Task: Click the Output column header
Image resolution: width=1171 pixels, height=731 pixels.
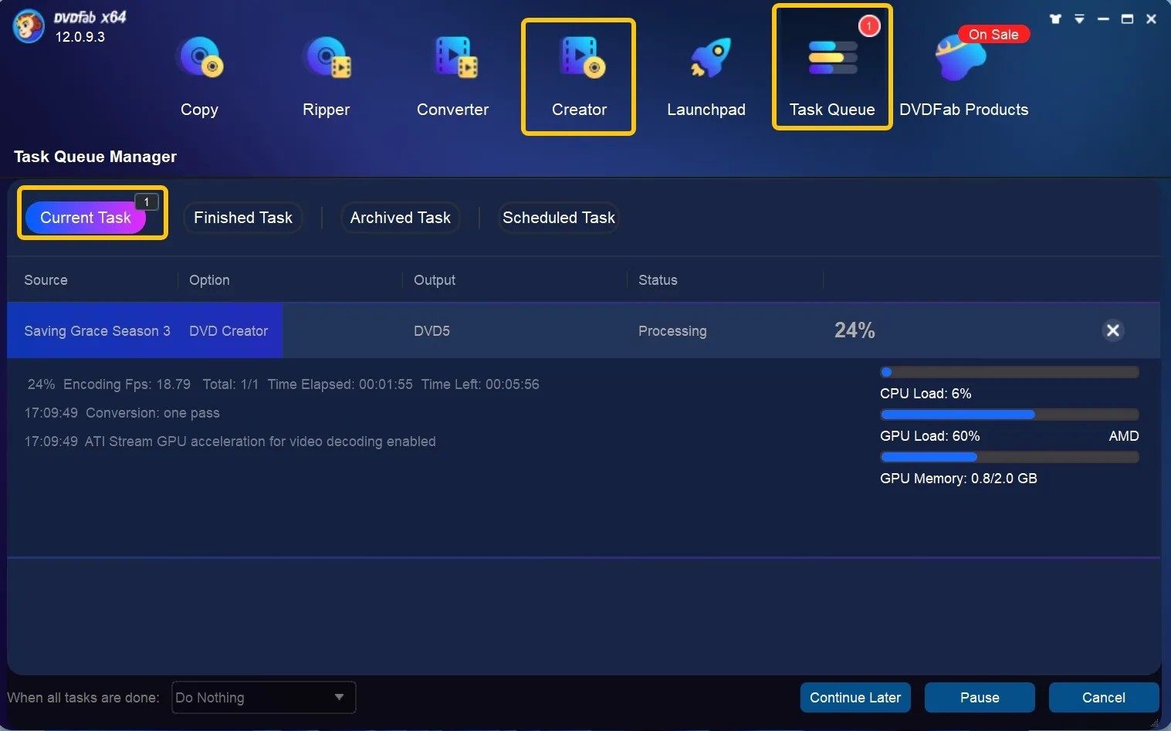Action: tap(435, 280)
